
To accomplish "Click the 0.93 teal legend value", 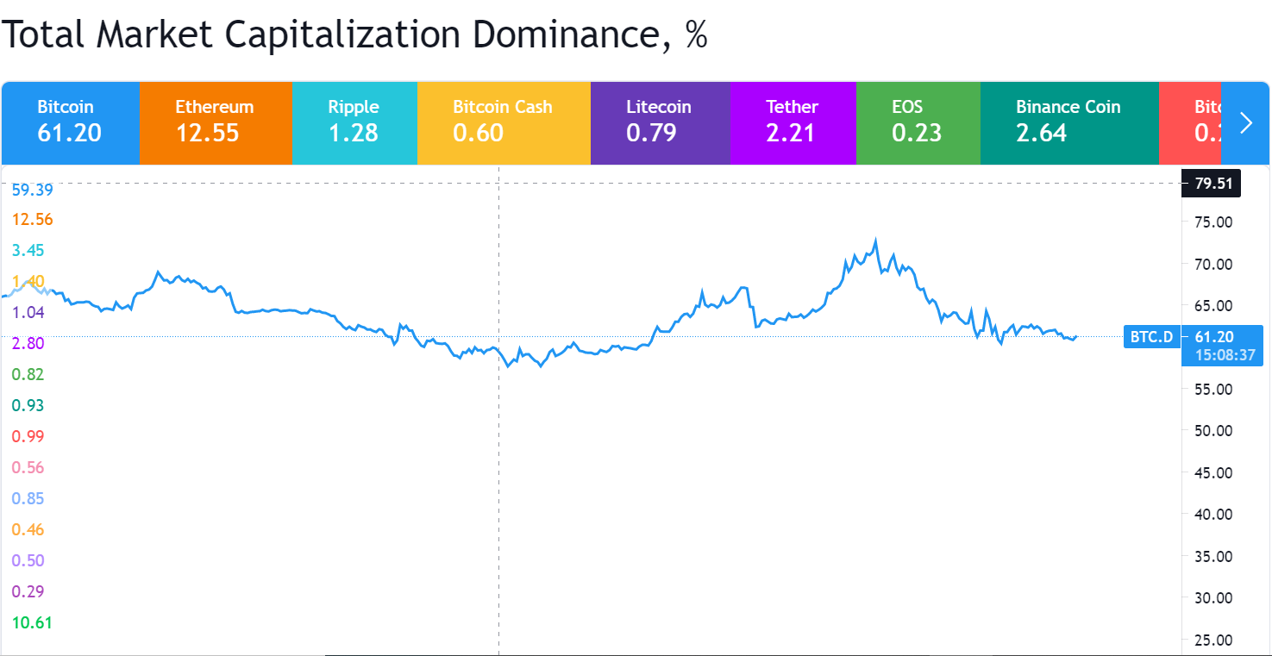I will click(28, 405).
